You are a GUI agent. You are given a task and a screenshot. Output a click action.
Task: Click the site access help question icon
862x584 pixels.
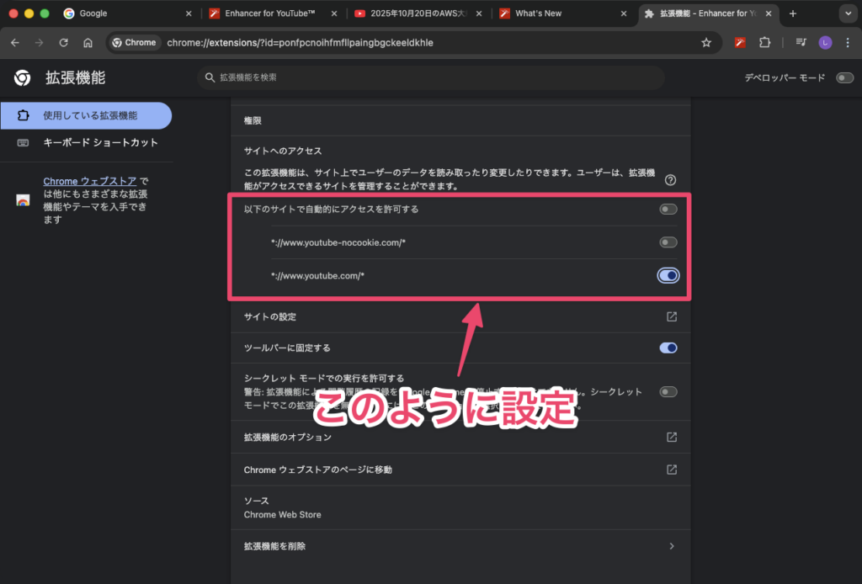671,180
